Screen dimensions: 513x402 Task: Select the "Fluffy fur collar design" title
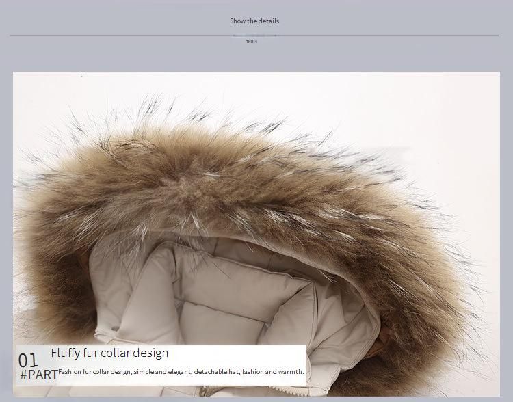(x=109, y=353)
